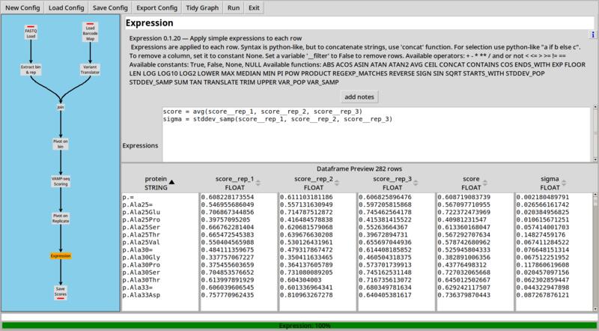Click the score = avg expression line
Image resolution: width=599 pixels, height=331 pixels.
coord(263,112)
